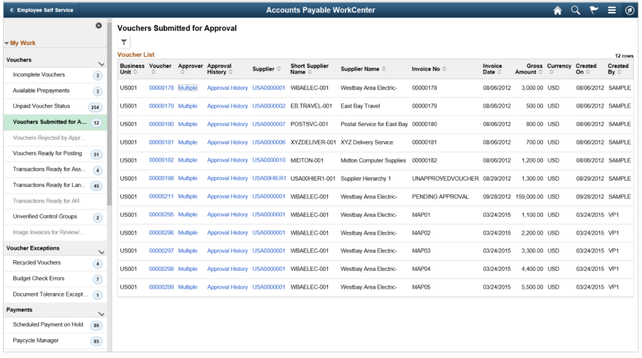Open the NavBar compass icon
Screen dimensions: 642x358
[x=629, y=10]
